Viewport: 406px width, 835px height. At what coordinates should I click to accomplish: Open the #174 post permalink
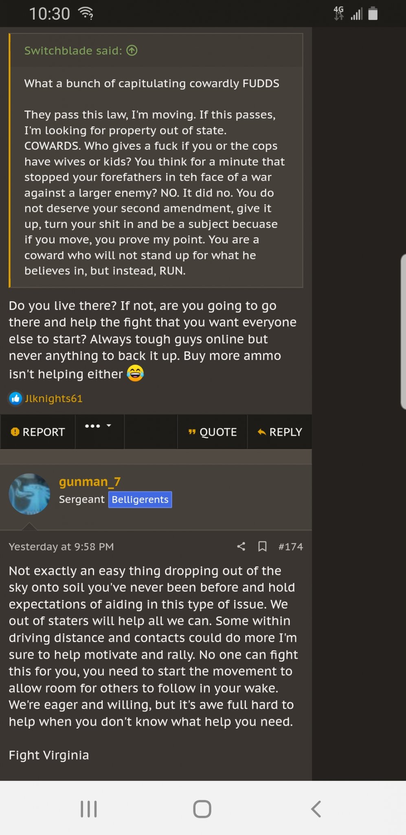pos(291,546)
